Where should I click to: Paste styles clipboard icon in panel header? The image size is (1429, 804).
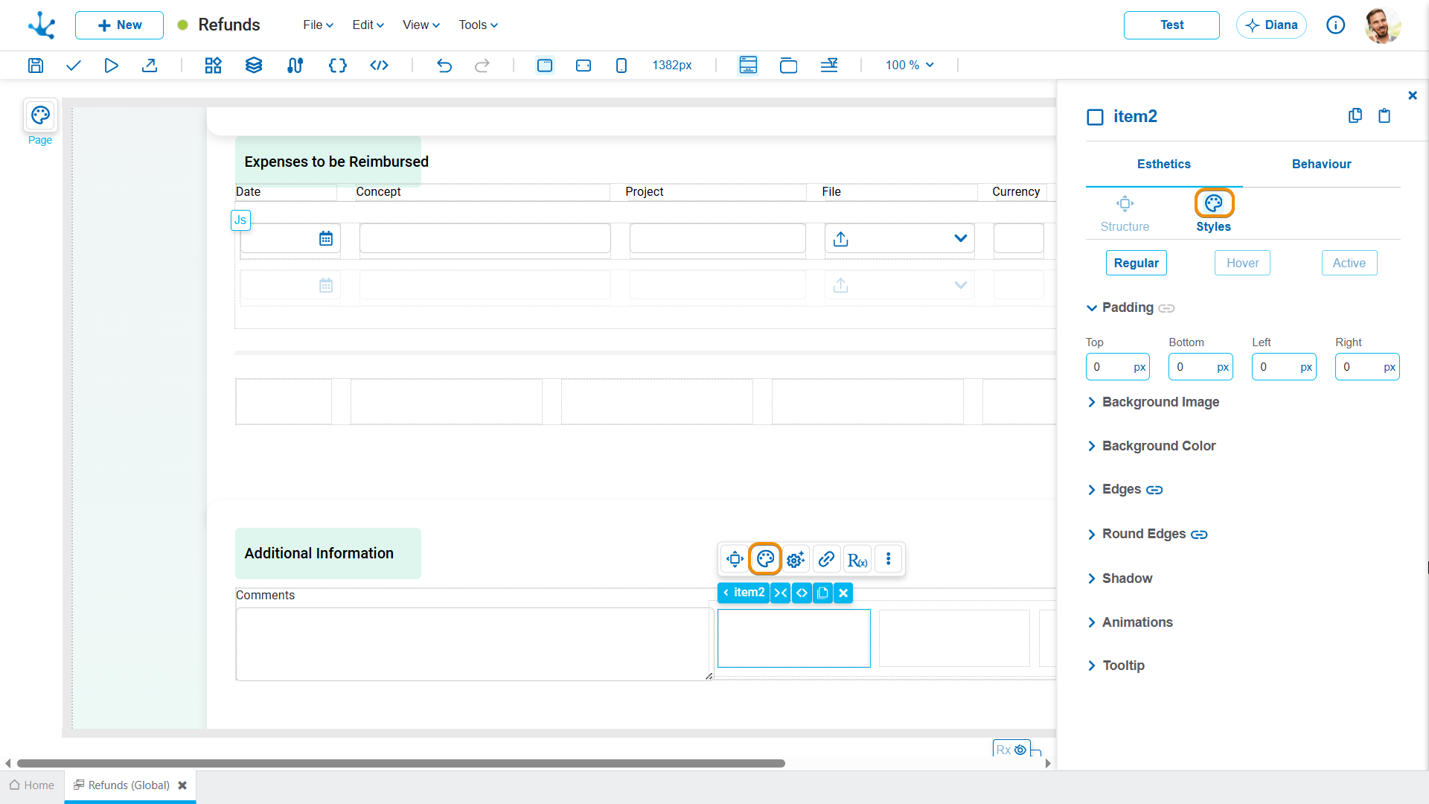click(x=1384, y=115)
